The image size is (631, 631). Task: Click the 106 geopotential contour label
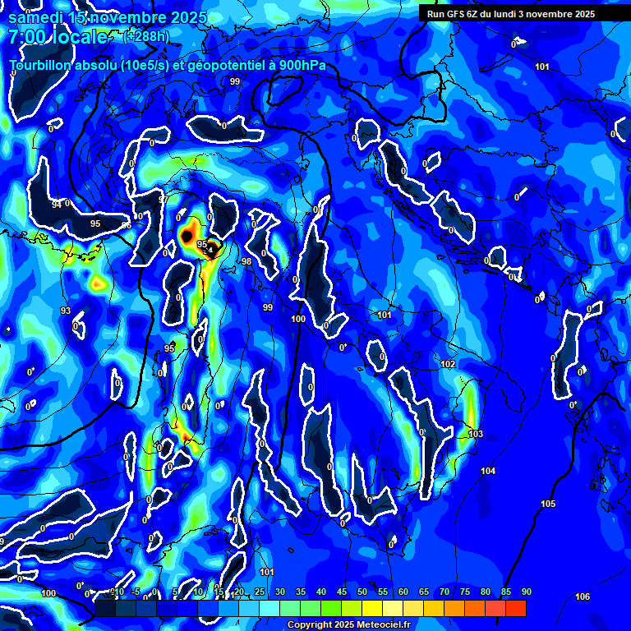click(583, 596)
